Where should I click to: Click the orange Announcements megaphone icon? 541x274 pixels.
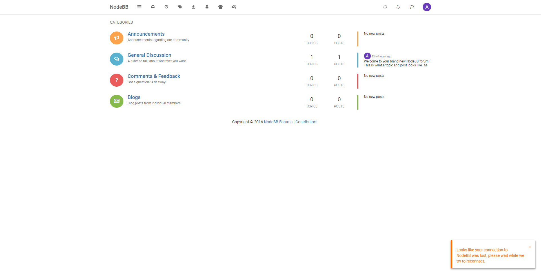pyautogui.click(x=117, y=38)
